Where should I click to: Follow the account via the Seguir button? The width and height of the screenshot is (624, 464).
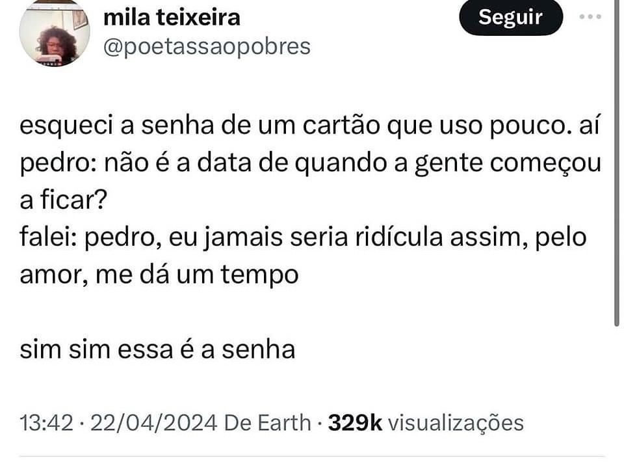(x=510, y=18)
